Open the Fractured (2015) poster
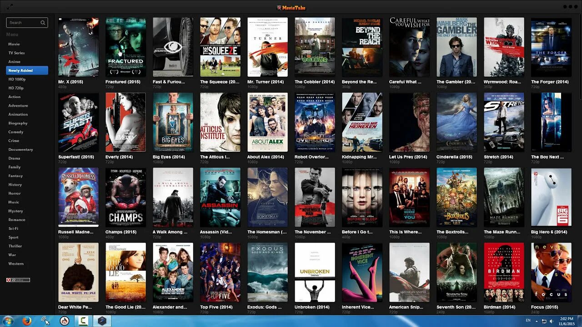582x327 pixels. (x=125, y=47)
